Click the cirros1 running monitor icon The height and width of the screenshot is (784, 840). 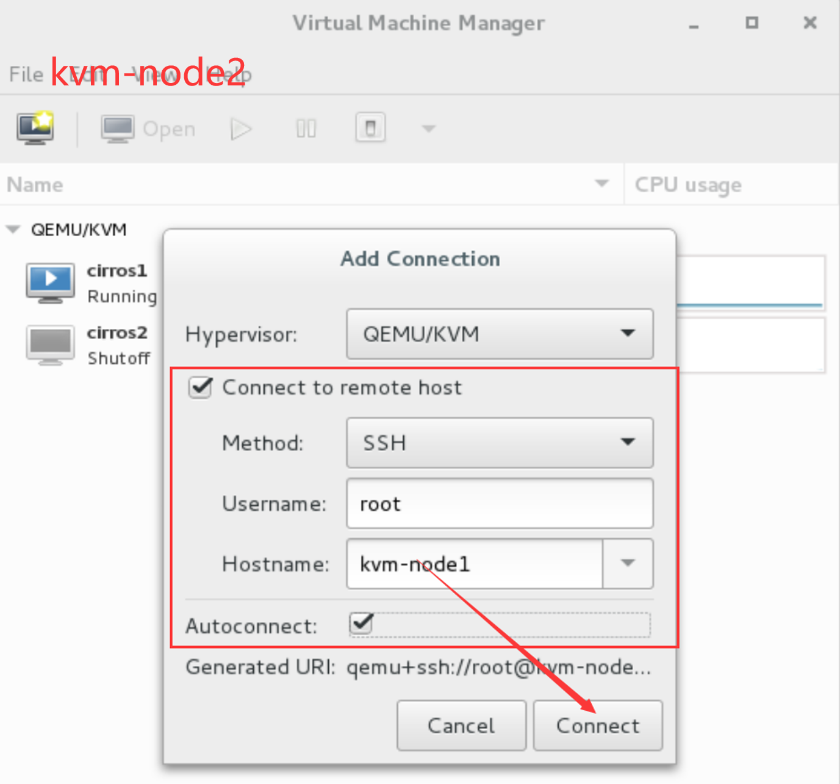click(x=50, y=283)
